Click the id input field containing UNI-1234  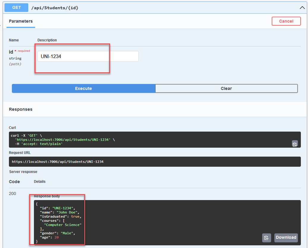88,56
